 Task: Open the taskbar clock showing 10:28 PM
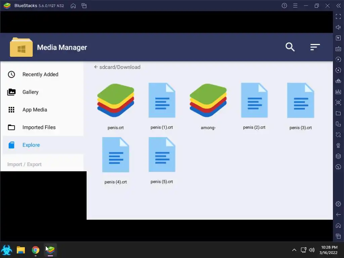[329, 250]
